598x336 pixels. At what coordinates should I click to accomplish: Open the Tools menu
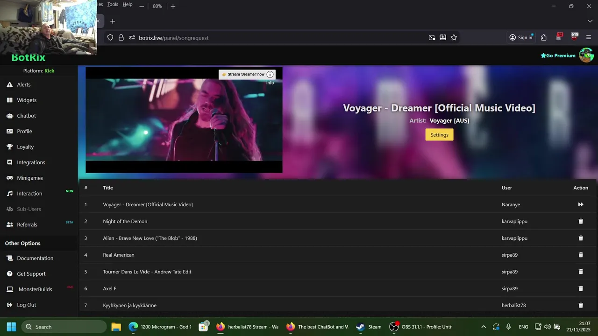[113, 4]
